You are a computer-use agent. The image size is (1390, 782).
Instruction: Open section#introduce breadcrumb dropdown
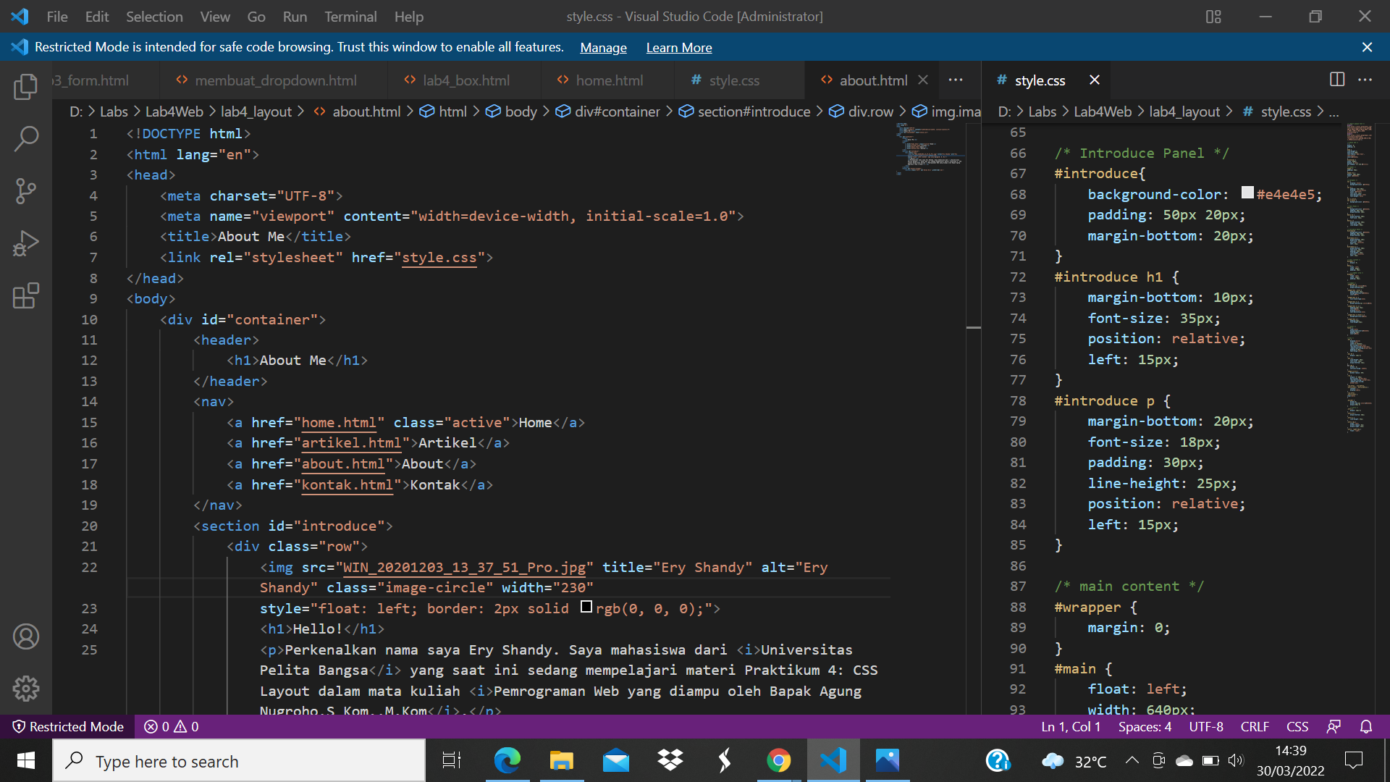[754, 112]
